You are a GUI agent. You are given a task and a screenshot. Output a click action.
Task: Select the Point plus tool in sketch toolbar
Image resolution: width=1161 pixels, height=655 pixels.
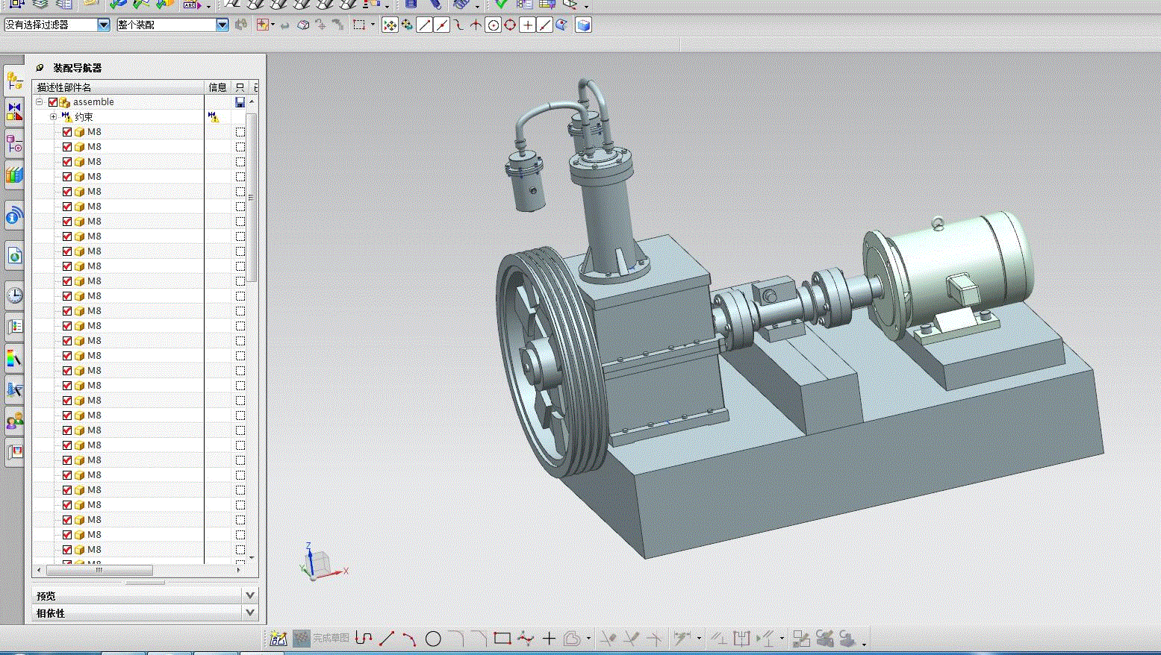tap(549, 639)
